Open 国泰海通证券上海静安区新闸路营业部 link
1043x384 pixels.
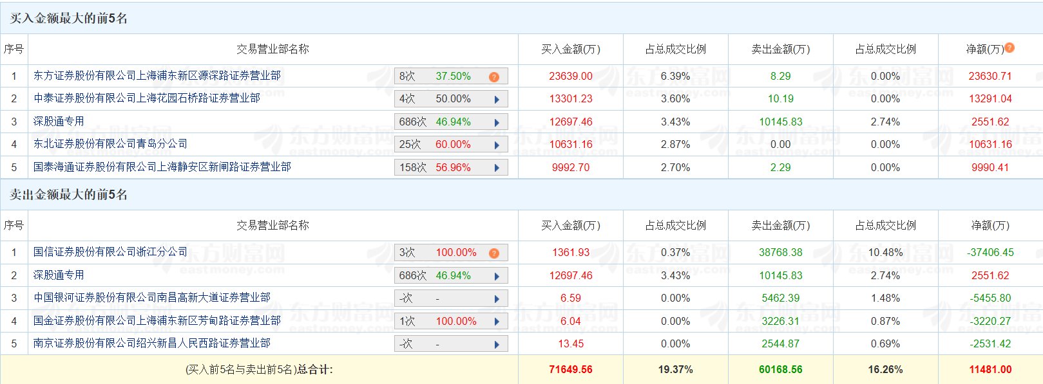pyautogui.click(x=162, y=167)
